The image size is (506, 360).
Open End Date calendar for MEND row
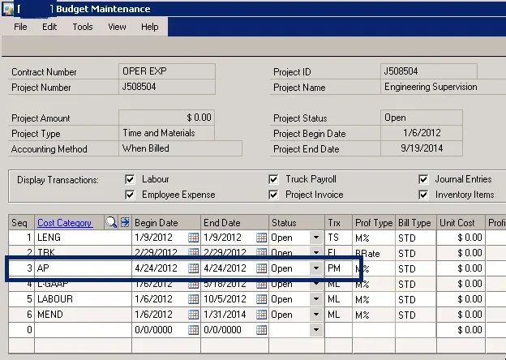pyautogui.click(x=262, y=314)
